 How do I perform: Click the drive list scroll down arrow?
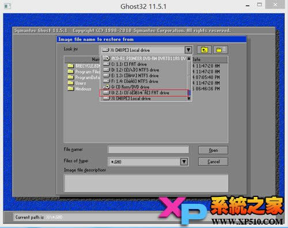point(189,98)
